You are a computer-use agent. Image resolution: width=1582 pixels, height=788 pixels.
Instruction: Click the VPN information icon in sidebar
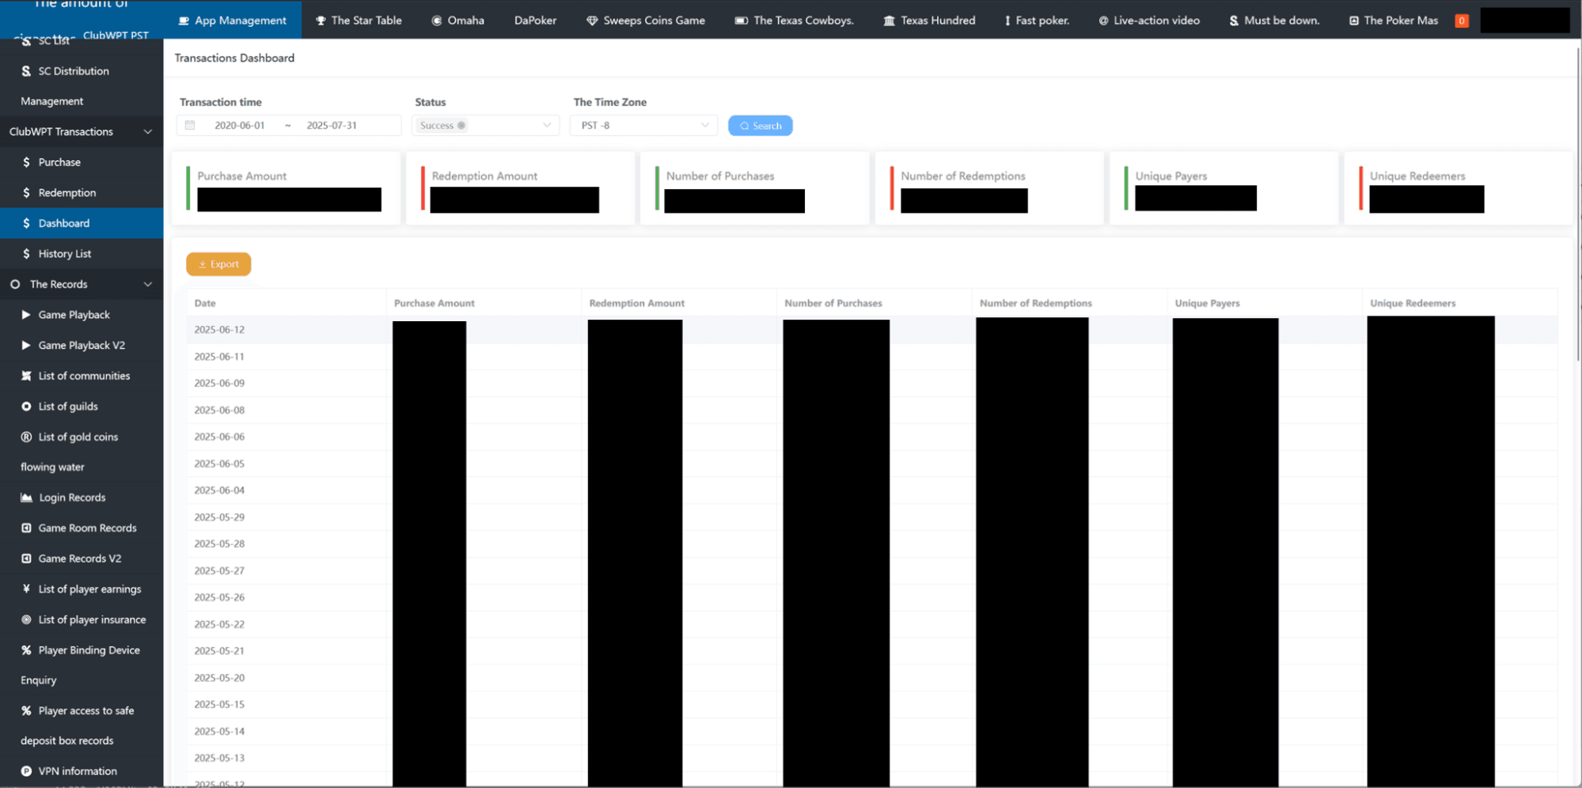(26, 771)
